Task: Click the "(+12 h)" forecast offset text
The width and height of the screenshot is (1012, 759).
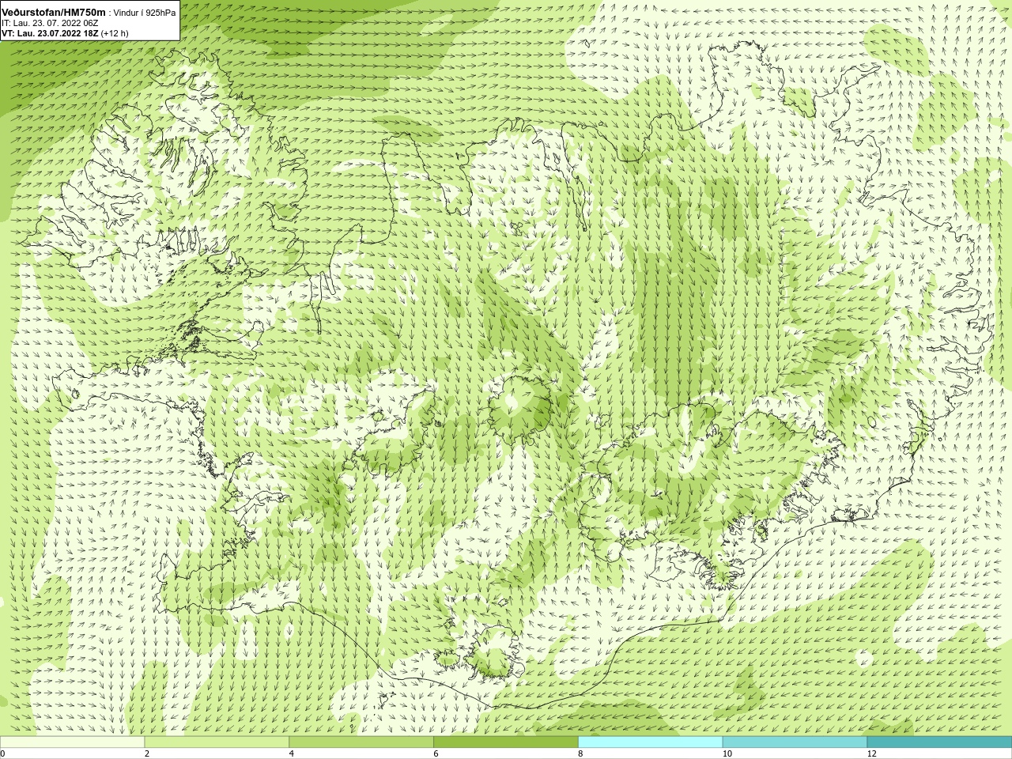Action: click(x=115, y=33)
